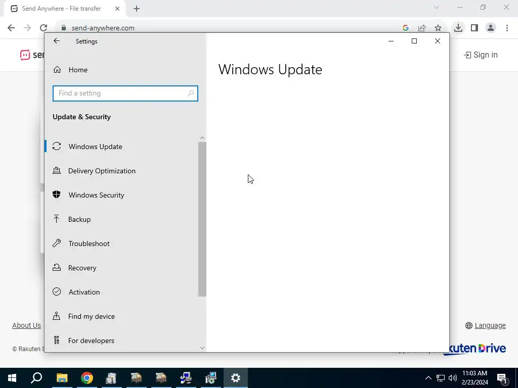Close the Send Anywhere browser tab
Image resolution: width=518 pixels, height=388 pixels.
pyautogui.click(x=117, y=9)
